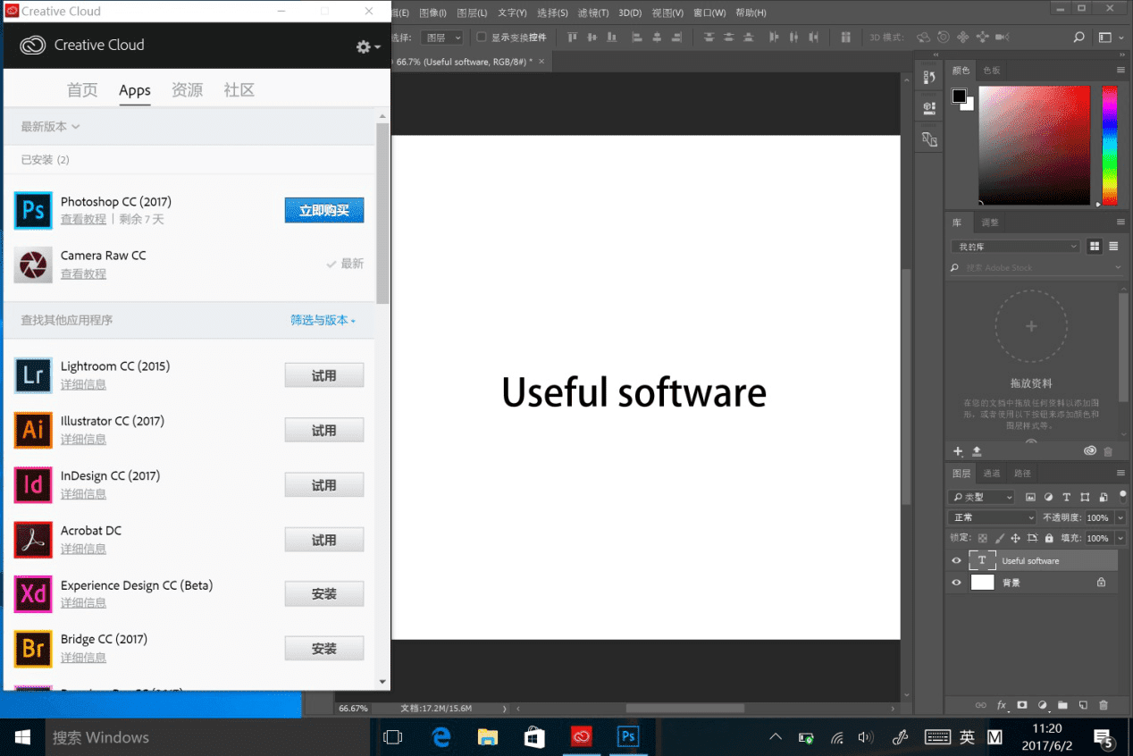Filter layers by type layers icon
The width and height of the screenshot is (1133, 756).
1066,497
